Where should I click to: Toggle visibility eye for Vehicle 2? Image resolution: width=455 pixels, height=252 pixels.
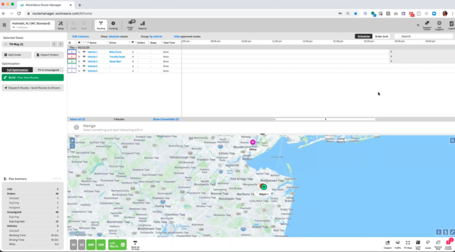pos(84,56)
